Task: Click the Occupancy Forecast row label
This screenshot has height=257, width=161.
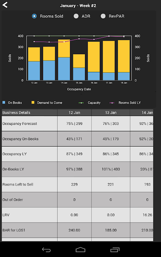Action: pos(20,124)
